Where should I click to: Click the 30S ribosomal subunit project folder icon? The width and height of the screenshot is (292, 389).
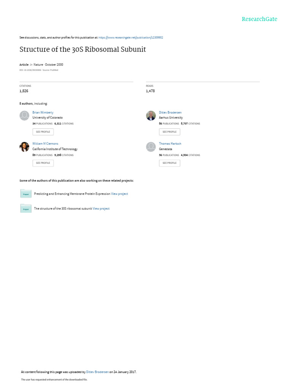[26, 209]
